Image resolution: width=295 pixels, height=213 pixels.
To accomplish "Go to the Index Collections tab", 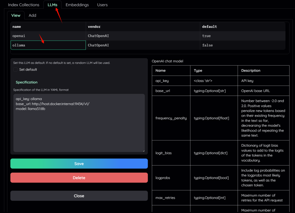I will pos(23,5).
